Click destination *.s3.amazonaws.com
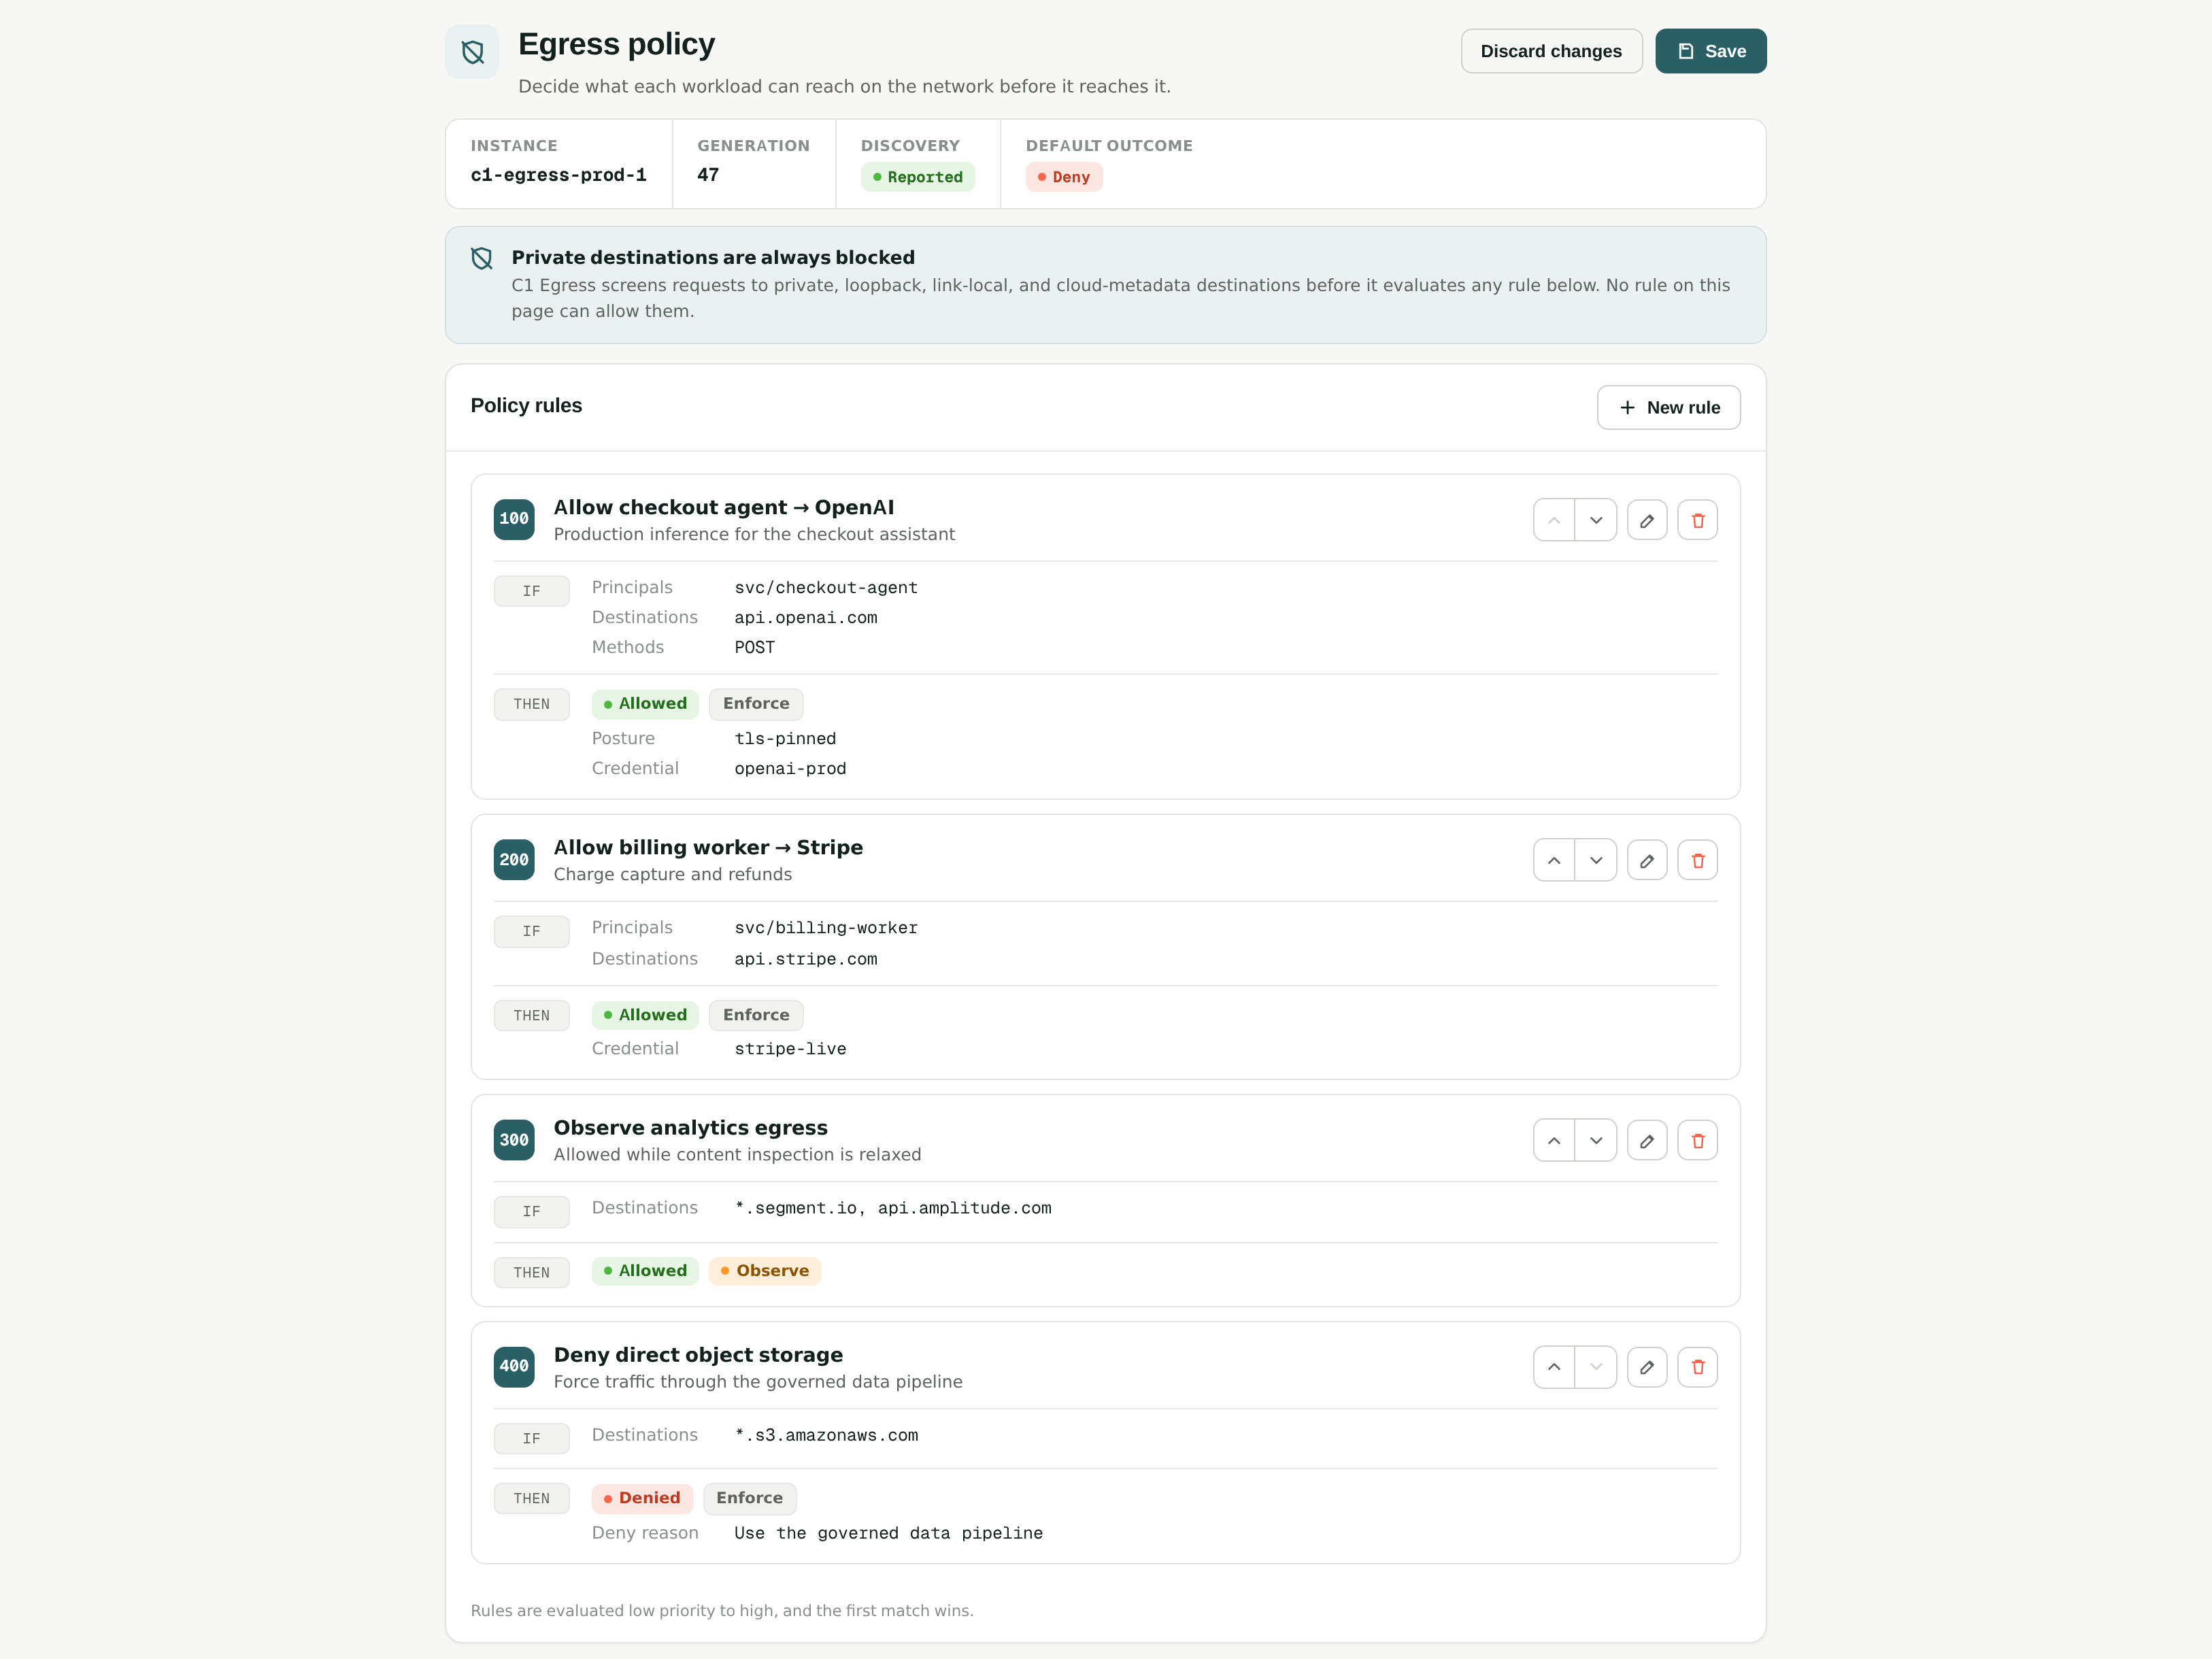The image size is (2212, 1659). point(826,1435)
